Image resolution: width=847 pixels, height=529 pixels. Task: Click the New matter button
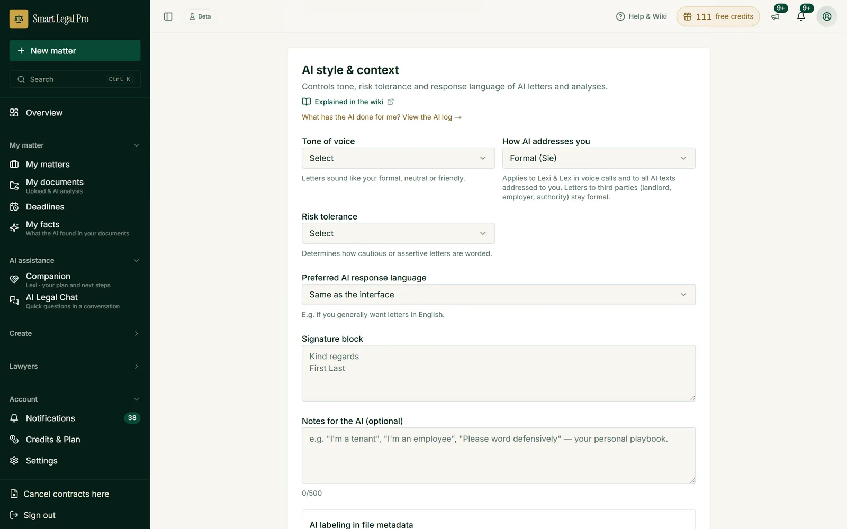tap(75, 51)
